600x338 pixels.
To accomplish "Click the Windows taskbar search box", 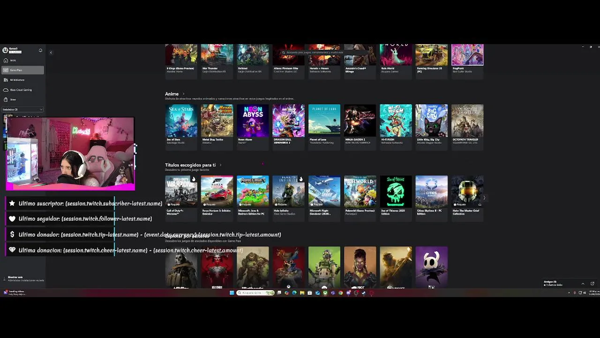I will tap(256, 293).
